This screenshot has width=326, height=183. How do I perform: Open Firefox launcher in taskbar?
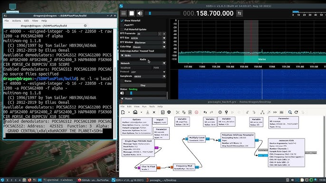point(29,180)
